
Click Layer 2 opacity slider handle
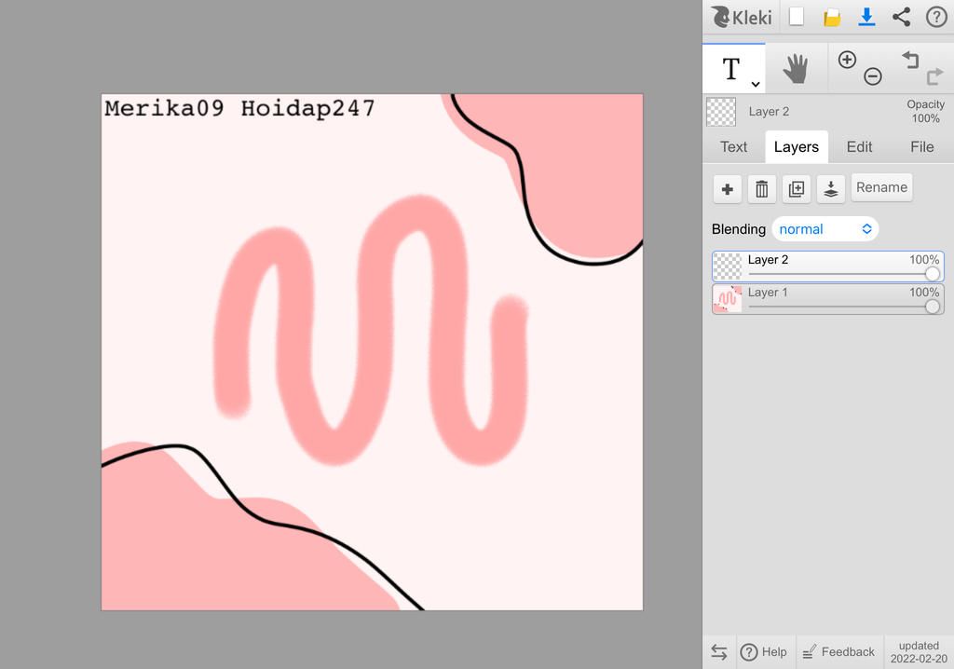(932, 274)
